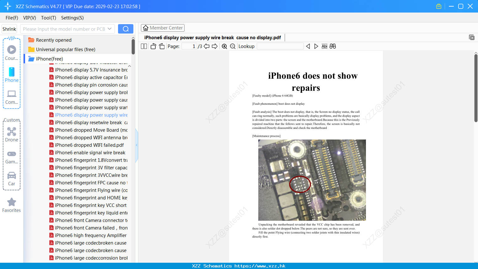This screenshot has width=478, height=269.
Task: Open 'iPhone6 front Camera connector' file
Action: click(89, 220)
